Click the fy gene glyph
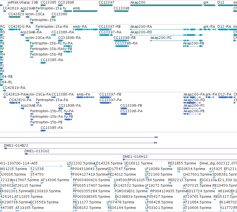 point(67,11)
